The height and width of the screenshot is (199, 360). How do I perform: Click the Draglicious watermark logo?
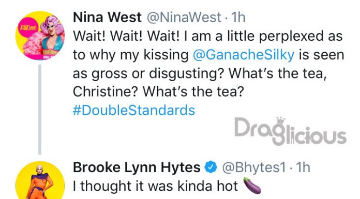point(290,131)
